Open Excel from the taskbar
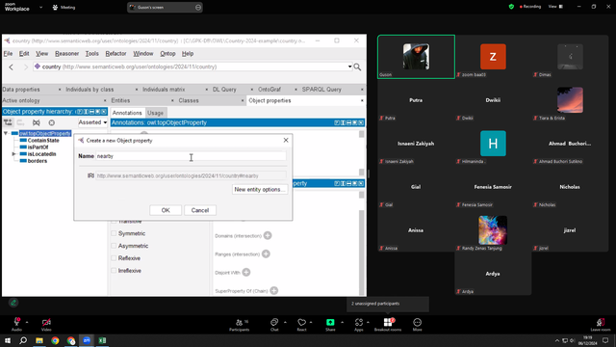616x347 pixels. [x=102, y=340]
